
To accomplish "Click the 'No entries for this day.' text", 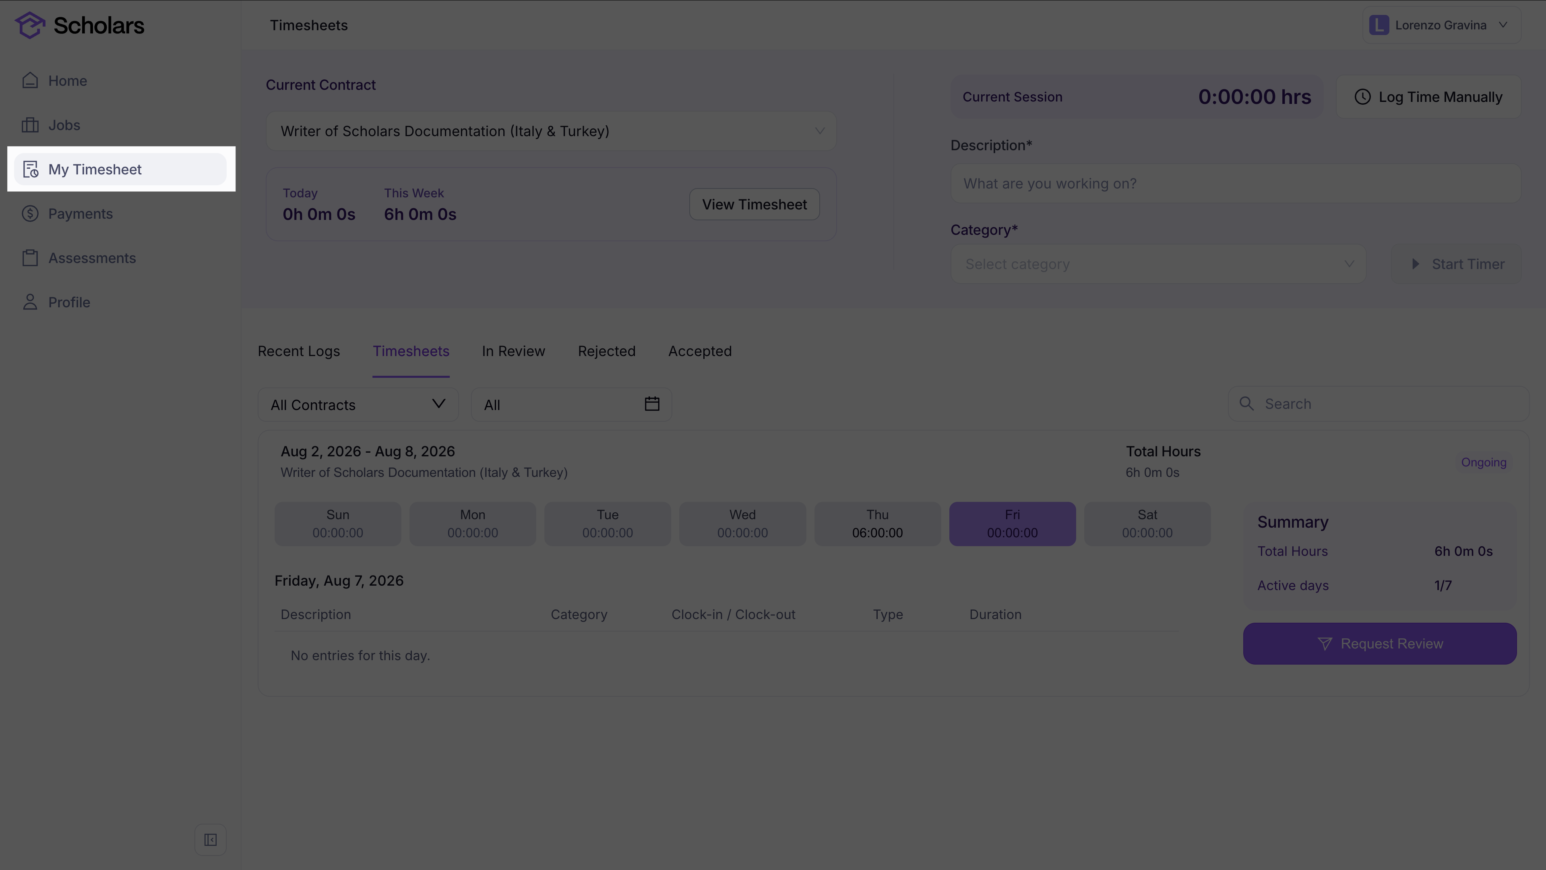I will click(x=360, y=656).
